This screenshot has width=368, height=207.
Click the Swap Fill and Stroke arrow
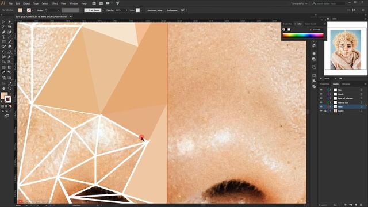coord(10,94)
